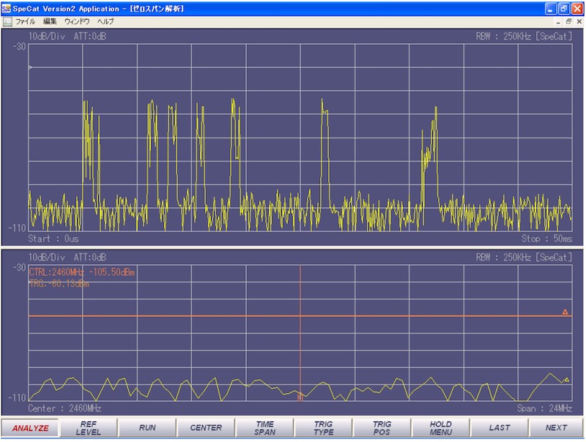Screen dimensions: 586x442
Task: Open the ウィンドウ menu
Action: pos(77,22)
